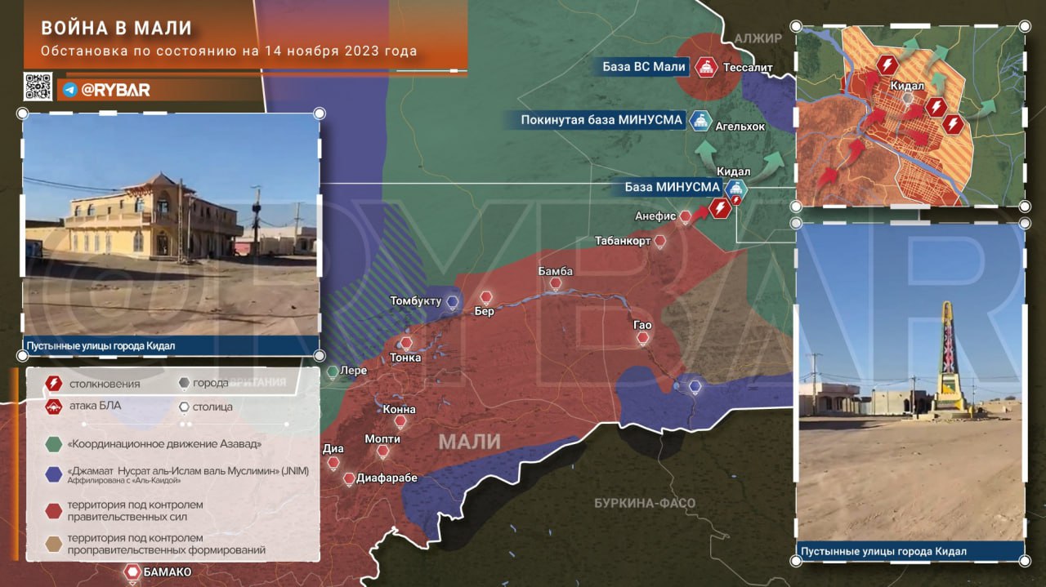Pick the green Azawad movement legend swatch
This screenshot has height=587, width=1046.
point(53,444)
